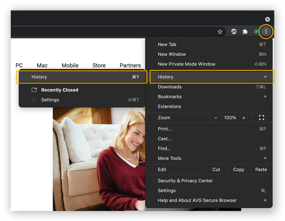
Task: Click the minus to zoom out
Action: [x=215, y=117]
